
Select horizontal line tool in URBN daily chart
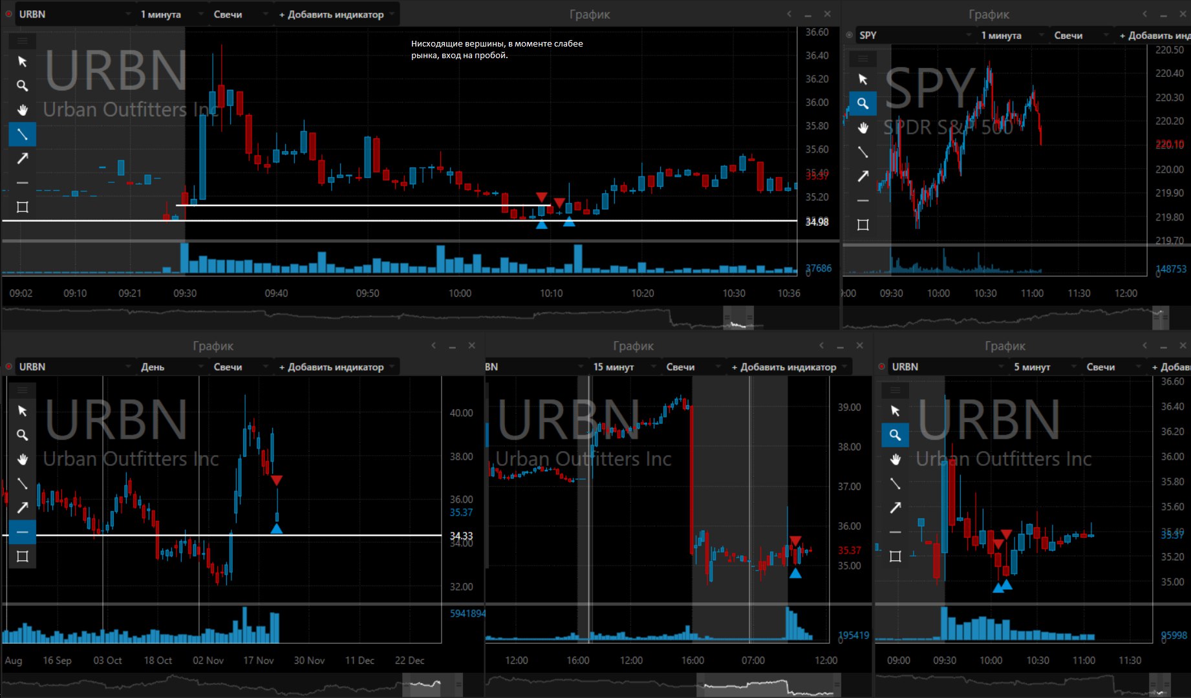22,533
